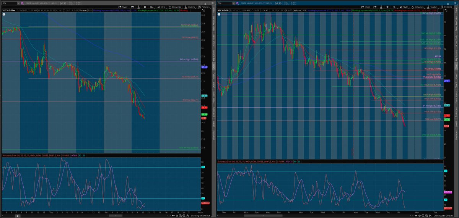Click right chart's horizontal scrollbar thumb
Screen dimensions: 459x218
tap(263, 215)
